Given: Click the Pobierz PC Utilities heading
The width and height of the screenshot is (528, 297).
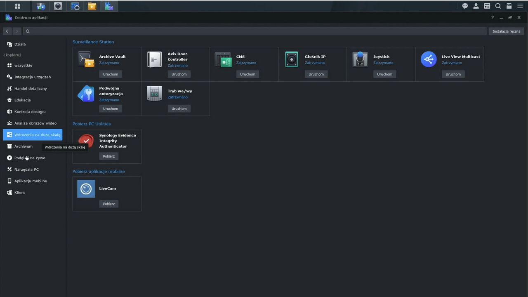Looking at the screenshot, I should [92, 124].
